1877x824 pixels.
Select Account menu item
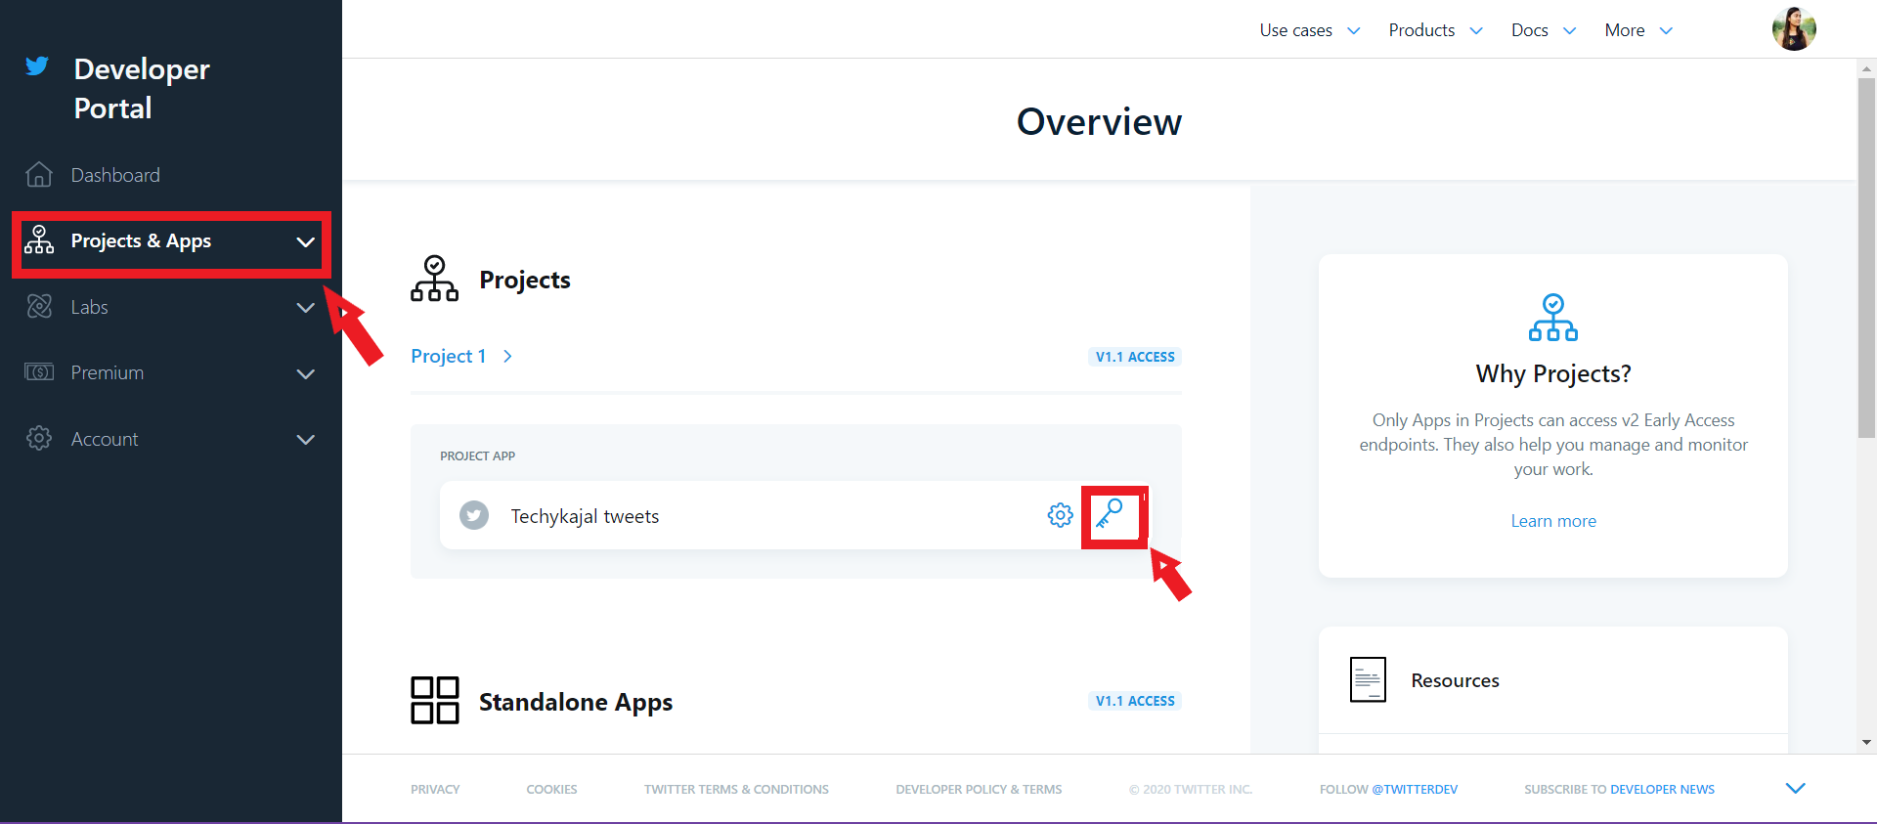105,439
